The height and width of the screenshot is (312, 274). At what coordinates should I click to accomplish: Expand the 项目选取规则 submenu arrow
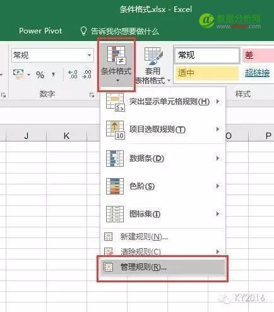pos(218,129)
